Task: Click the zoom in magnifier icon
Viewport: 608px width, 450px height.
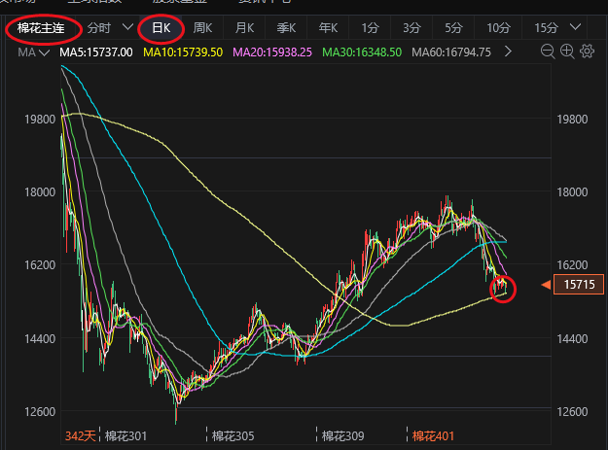Action: coord(567,51)
